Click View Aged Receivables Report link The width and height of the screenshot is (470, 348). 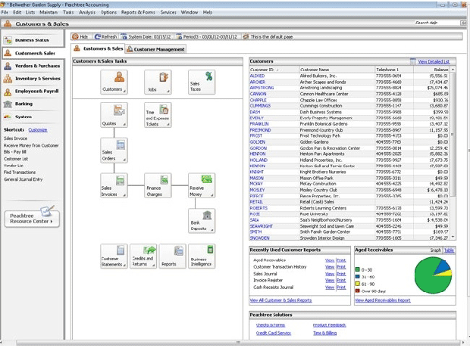[383, 300]
